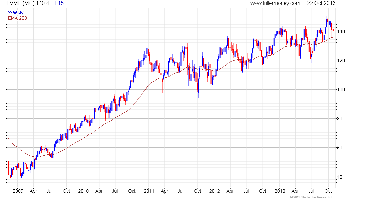Click the Oct label before 2012
Image resolution: width=367 pixels, height=200 pixels.
pos(198,191)
